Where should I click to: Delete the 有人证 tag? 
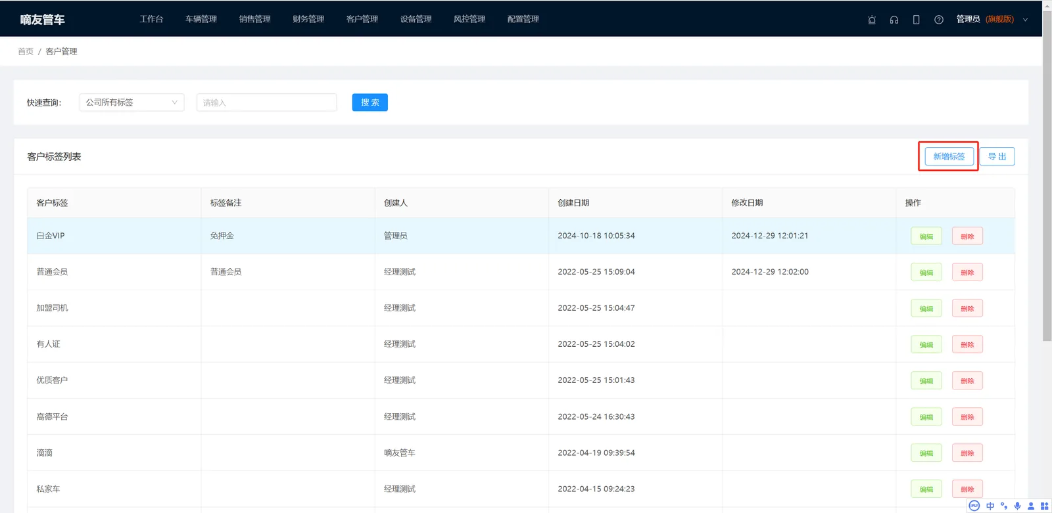click(967, 345)
